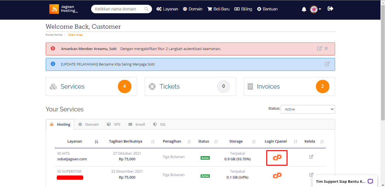
Task: Open the Layanan menu
Action: click(167, 9)
